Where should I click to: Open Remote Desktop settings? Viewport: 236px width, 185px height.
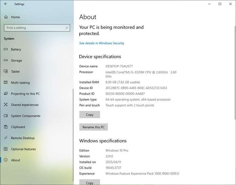37,138
